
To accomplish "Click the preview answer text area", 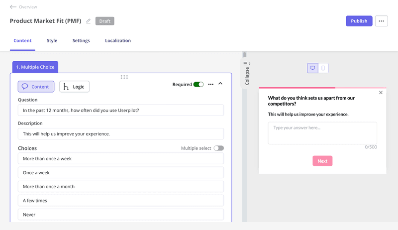I will (322, 133).
